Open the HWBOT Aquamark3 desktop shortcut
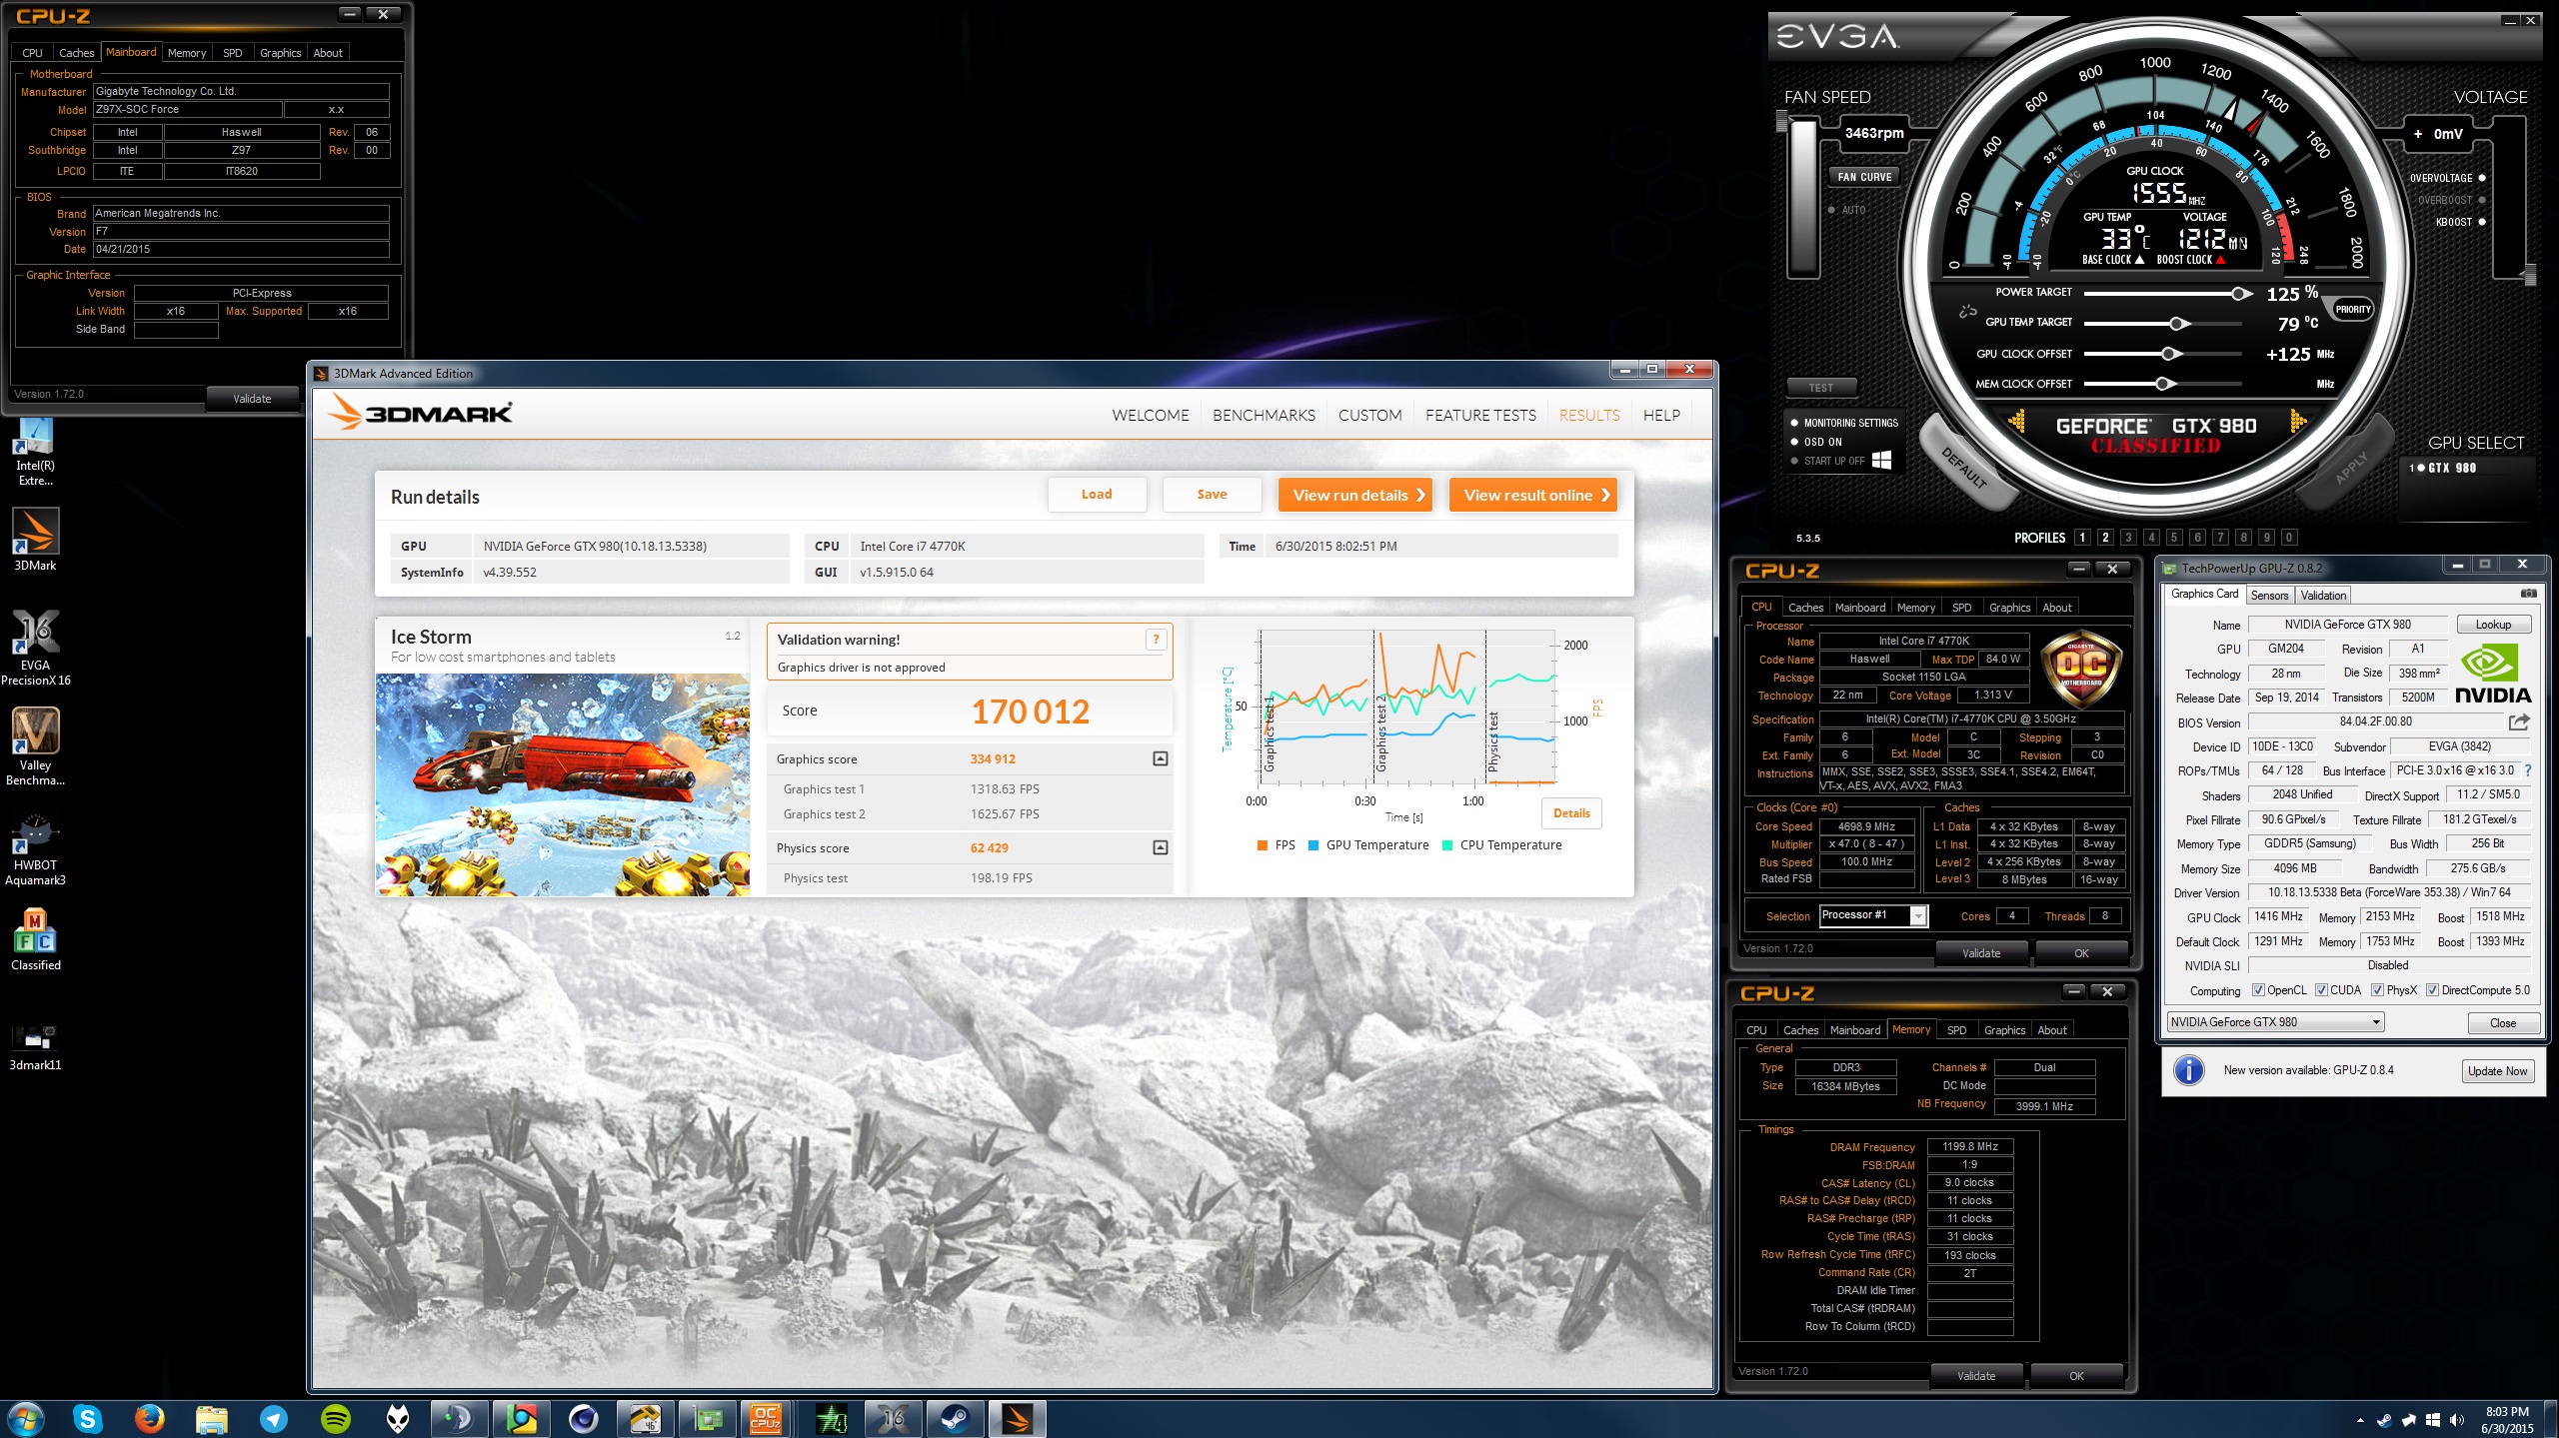This screenshot has width=2559, height=1438. pos(36,849)
